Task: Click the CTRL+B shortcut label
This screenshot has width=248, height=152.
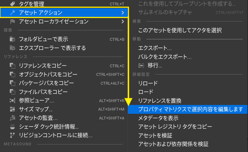Action: pyautogui.click(x=117, y=39)
